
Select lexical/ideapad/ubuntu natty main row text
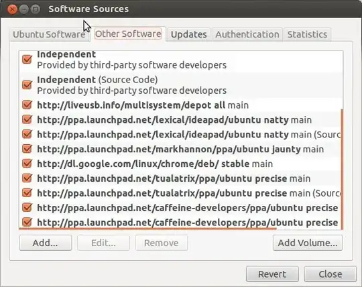pyautogui.click(x=174, y=120)
